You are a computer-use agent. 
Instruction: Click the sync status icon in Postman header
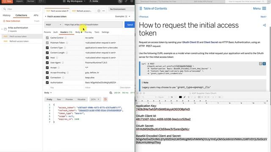click(x=120, y=1)
